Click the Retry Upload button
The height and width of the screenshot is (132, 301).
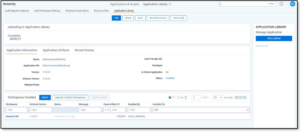click(x=274, y=38)
